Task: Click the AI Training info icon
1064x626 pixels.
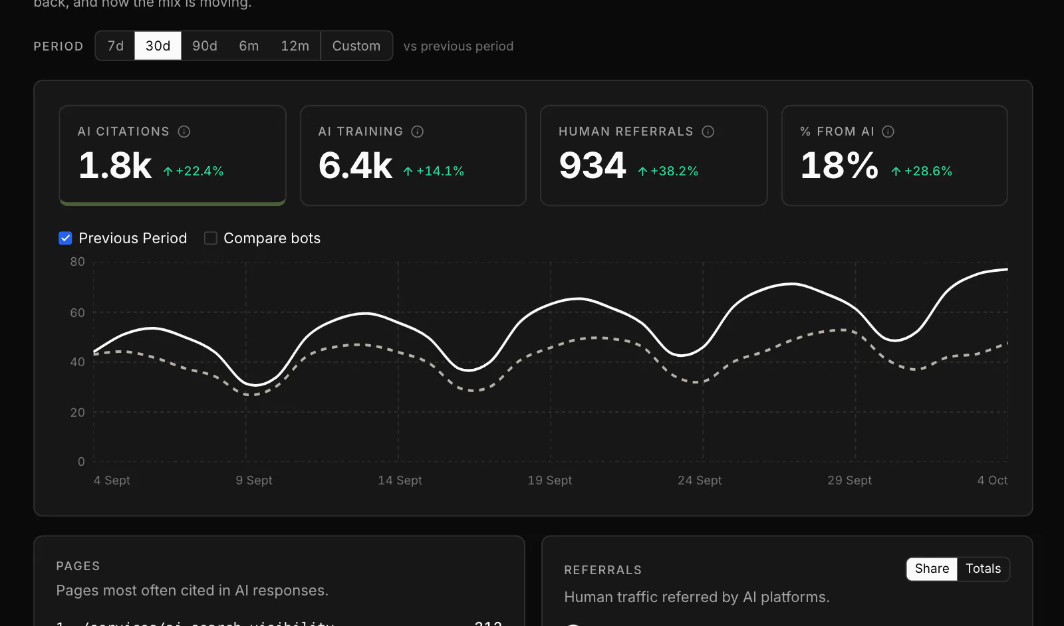Action: 418,132
